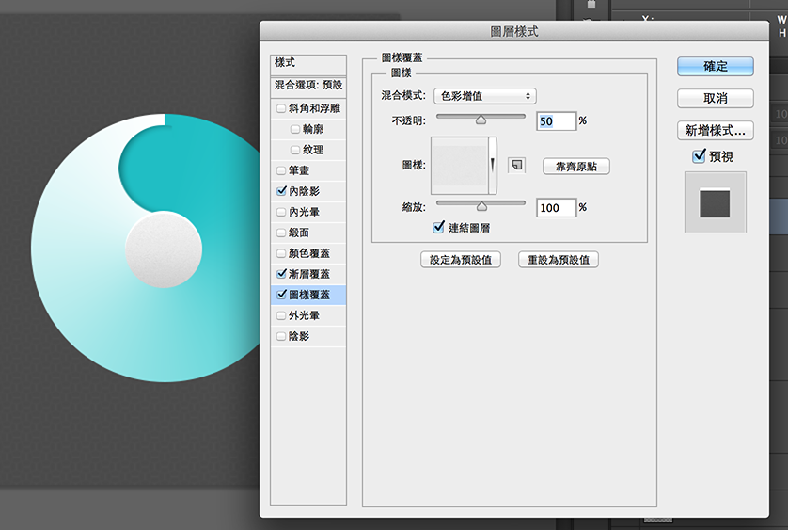This screenshot has height=530, width=788.
Task: Uncheck the 內陰影 style checkbox
Action: pos(281,191)
